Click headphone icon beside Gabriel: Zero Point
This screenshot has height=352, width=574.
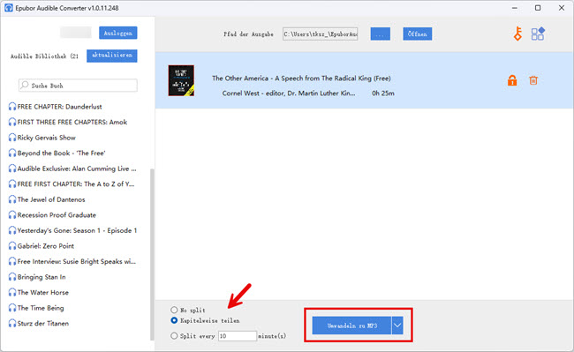point(12,246)
